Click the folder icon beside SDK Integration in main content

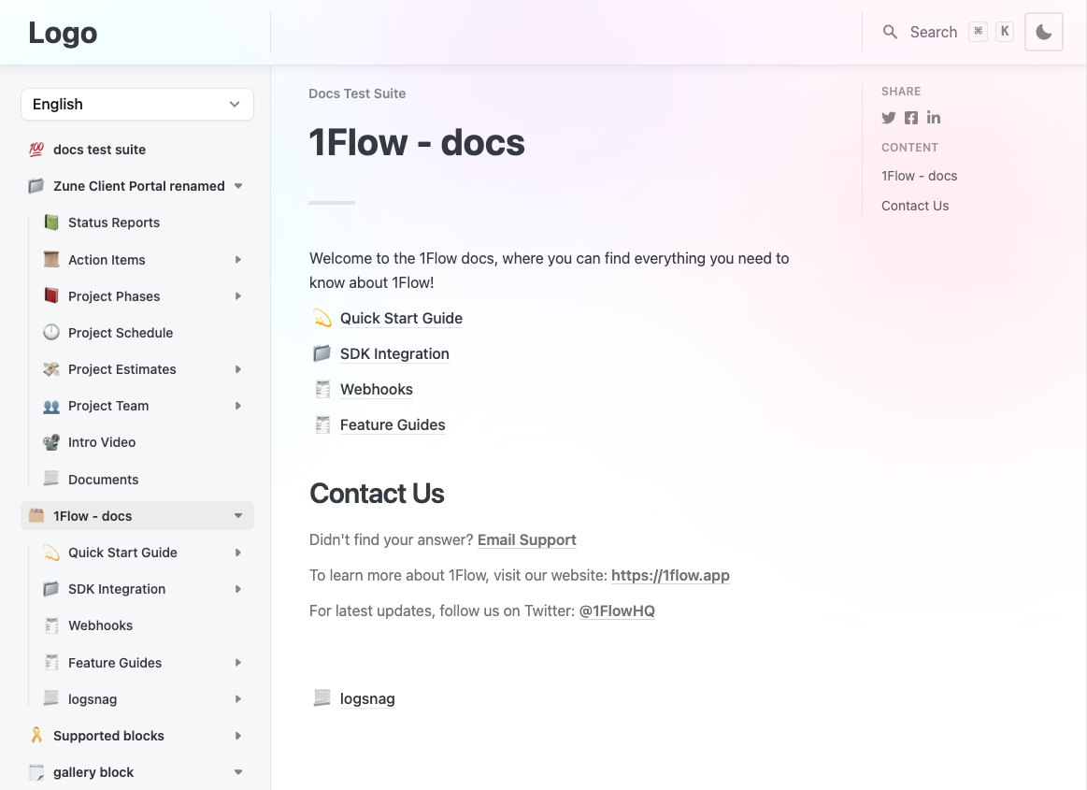click(x=322, y=353)
